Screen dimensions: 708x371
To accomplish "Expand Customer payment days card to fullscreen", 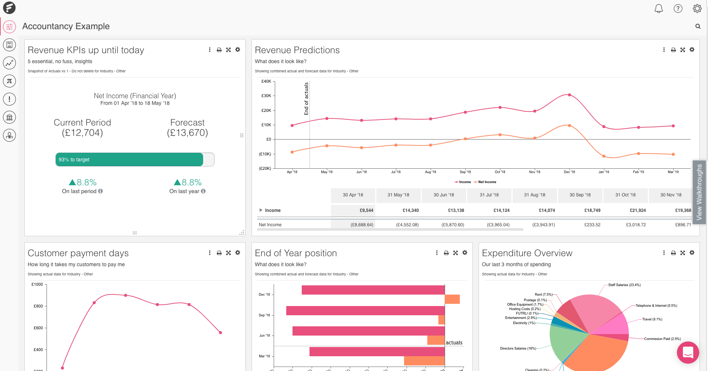I will point(228,253).
